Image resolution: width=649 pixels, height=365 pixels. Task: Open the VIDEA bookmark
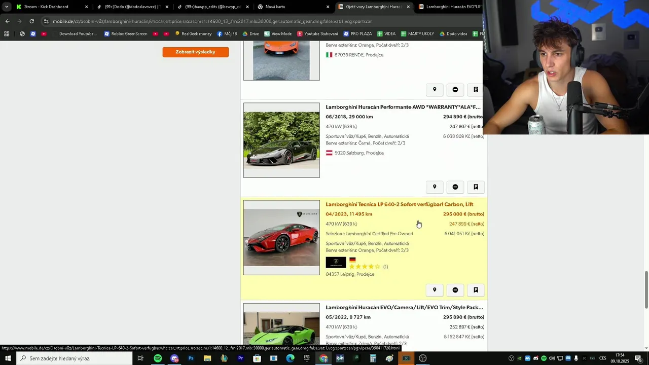point(386,34)
